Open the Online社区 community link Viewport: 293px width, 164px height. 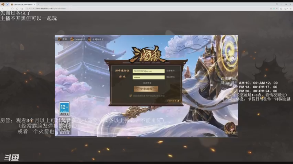(77, 39)
